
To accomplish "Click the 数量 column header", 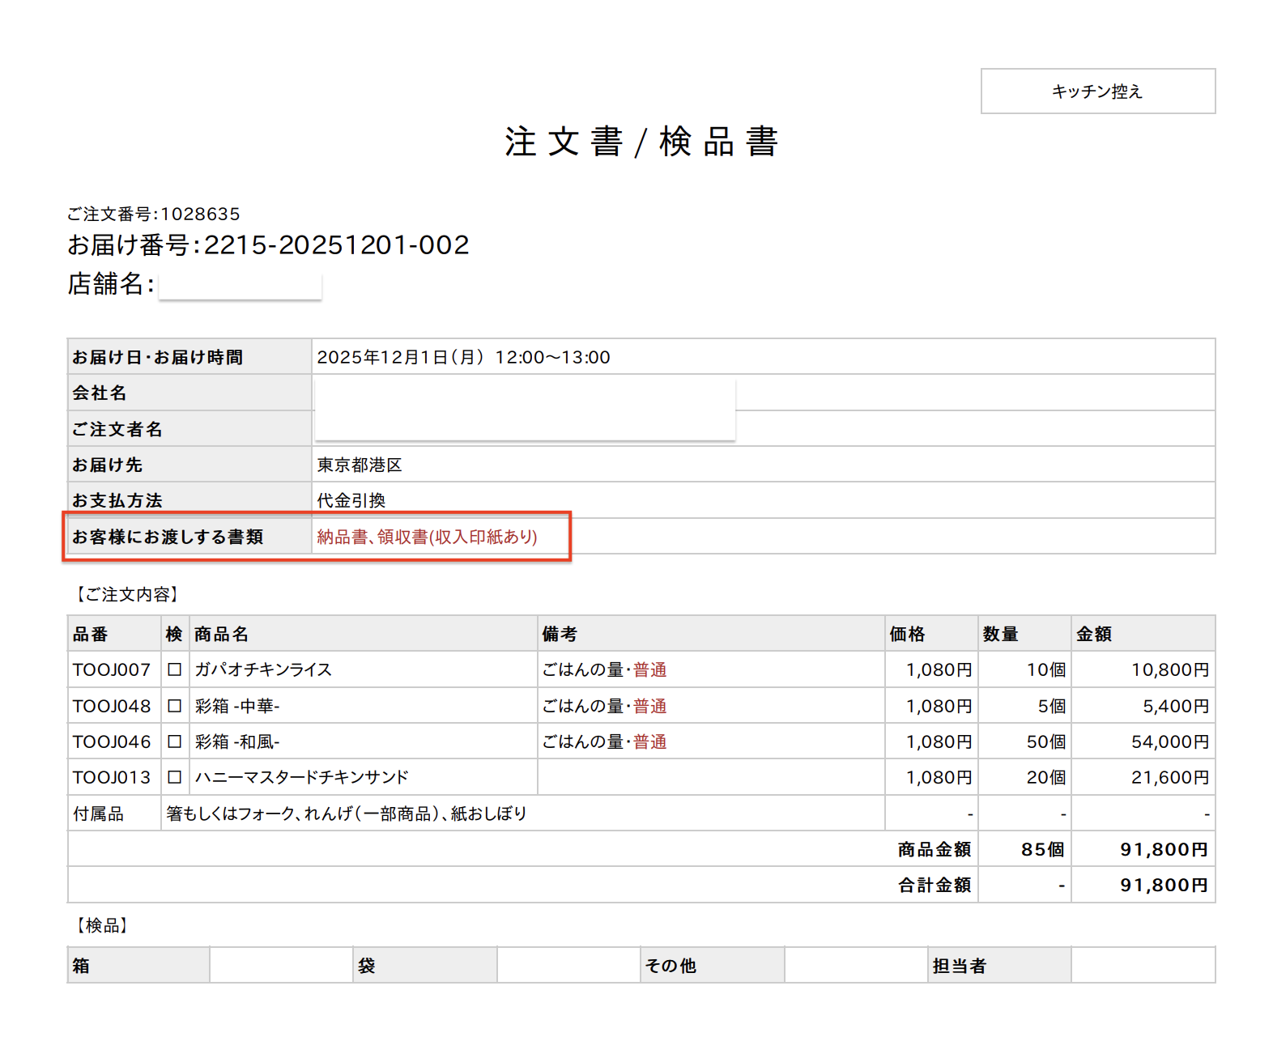I will [x=1024, y=634].
